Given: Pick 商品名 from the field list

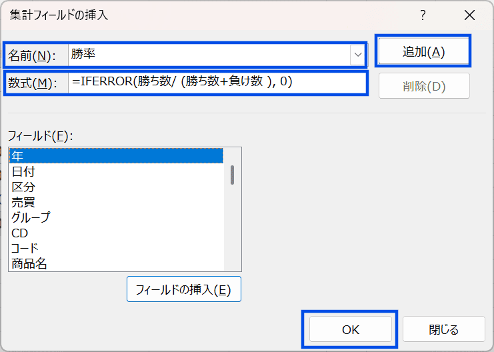Looking at the screenshot, I should click(x=116, y=263).
